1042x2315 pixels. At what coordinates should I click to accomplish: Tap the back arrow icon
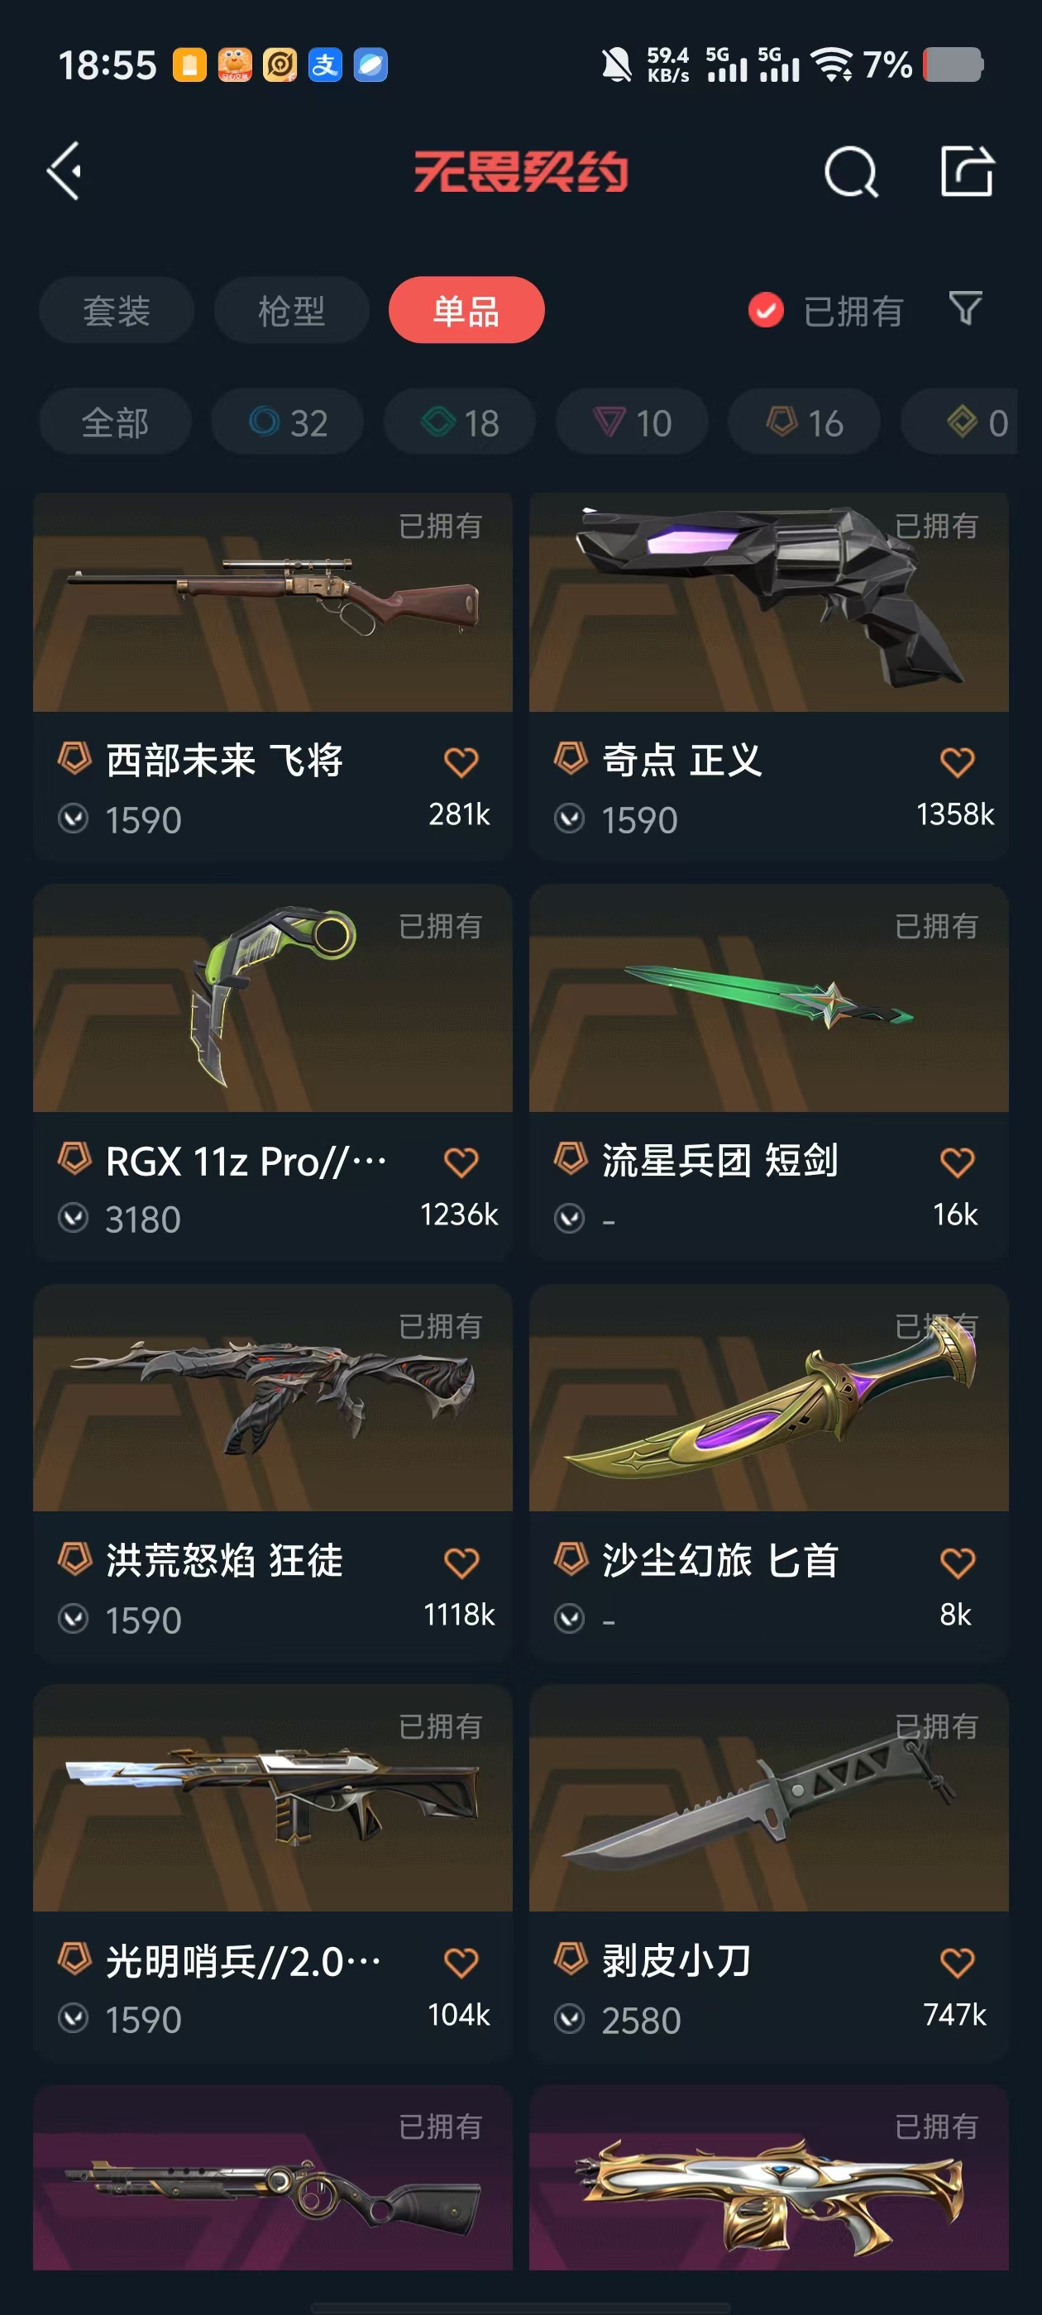(x=65, y=171)
